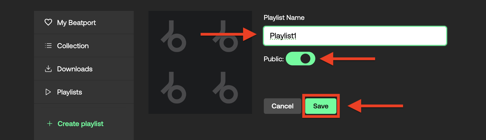Click the Create playlist link
486x140 pixels.
pyautogui.click(x=80, y=124)
